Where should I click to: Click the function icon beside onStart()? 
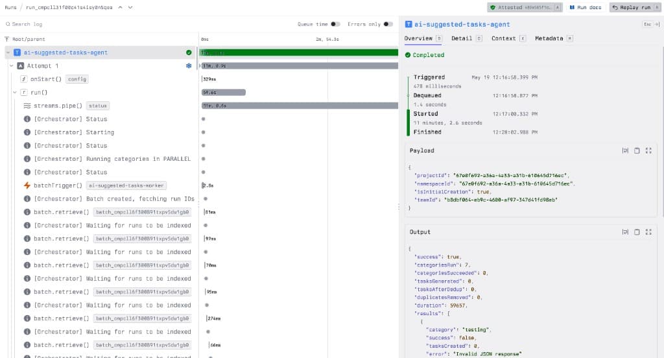coord(24,79)
